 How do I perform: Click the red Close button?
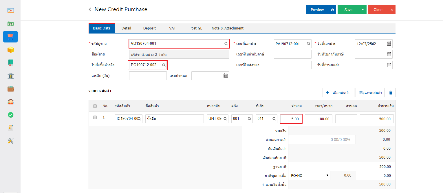[x=378, y=10]
